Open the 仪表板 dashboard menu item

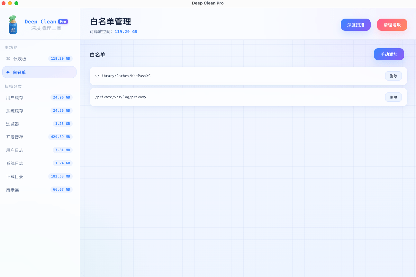(x=39, y=59)
